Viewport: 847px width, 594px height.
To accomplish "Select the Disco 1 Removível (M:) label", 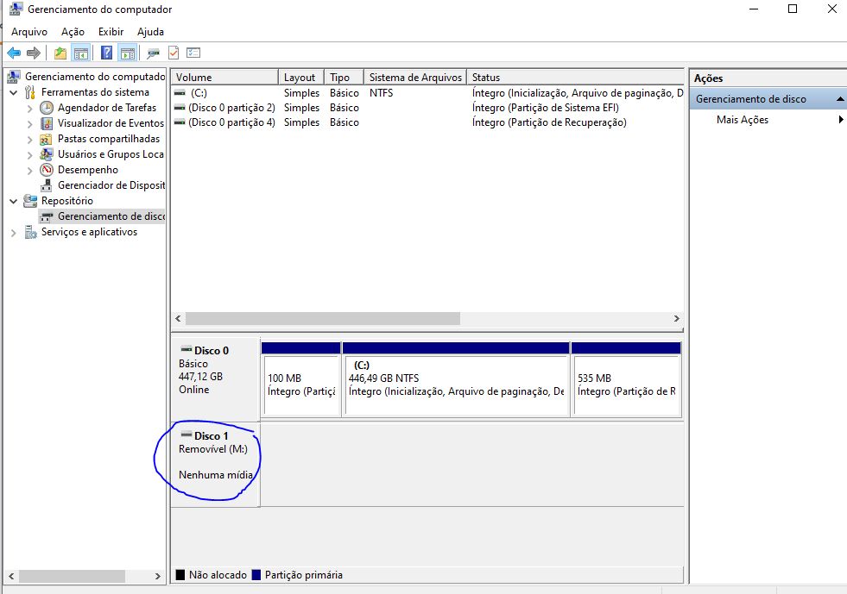I will 215,464.
